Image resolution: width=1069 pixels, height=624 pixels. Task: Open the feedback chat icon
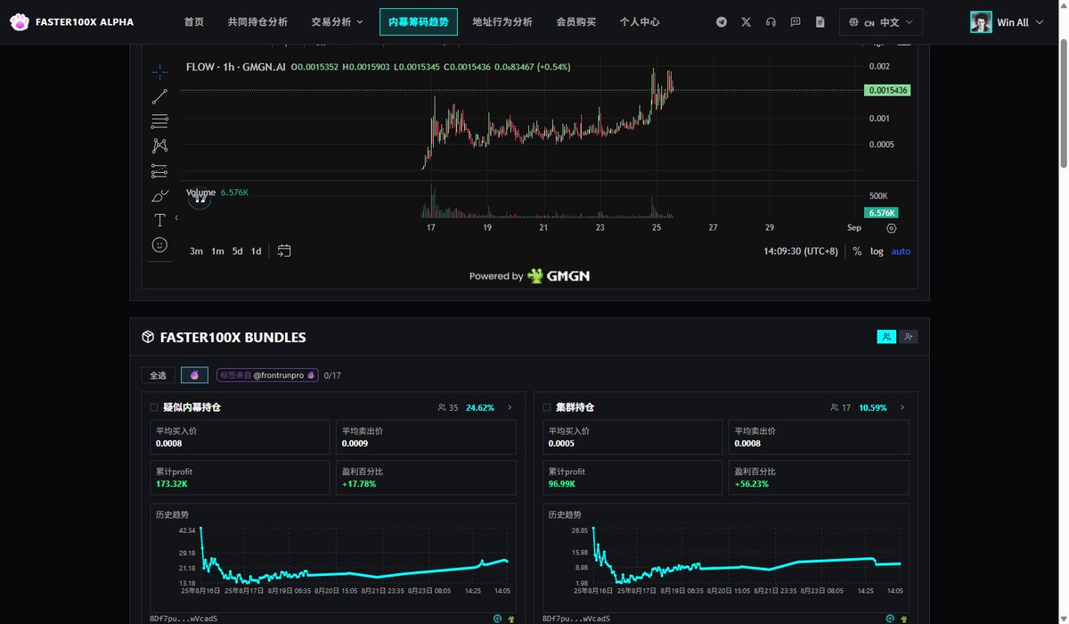pyautogui.click(x=796, y=21)
